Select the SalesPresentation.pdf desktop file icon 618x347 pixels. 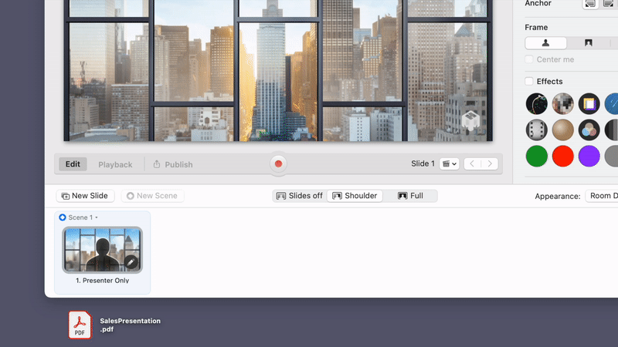80,325
